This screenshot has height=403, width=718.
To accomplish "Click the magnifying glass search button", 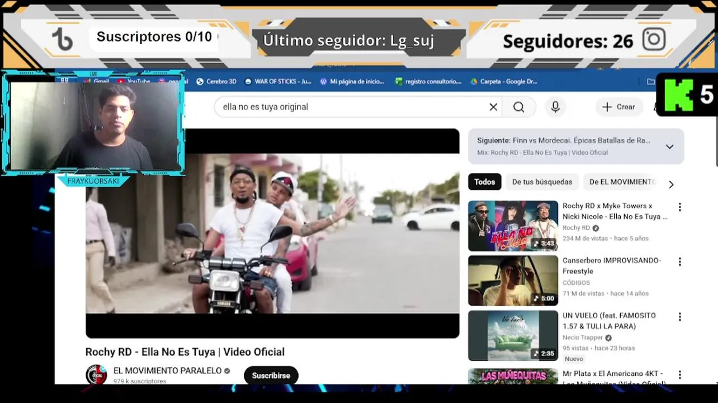I will 519,107.
